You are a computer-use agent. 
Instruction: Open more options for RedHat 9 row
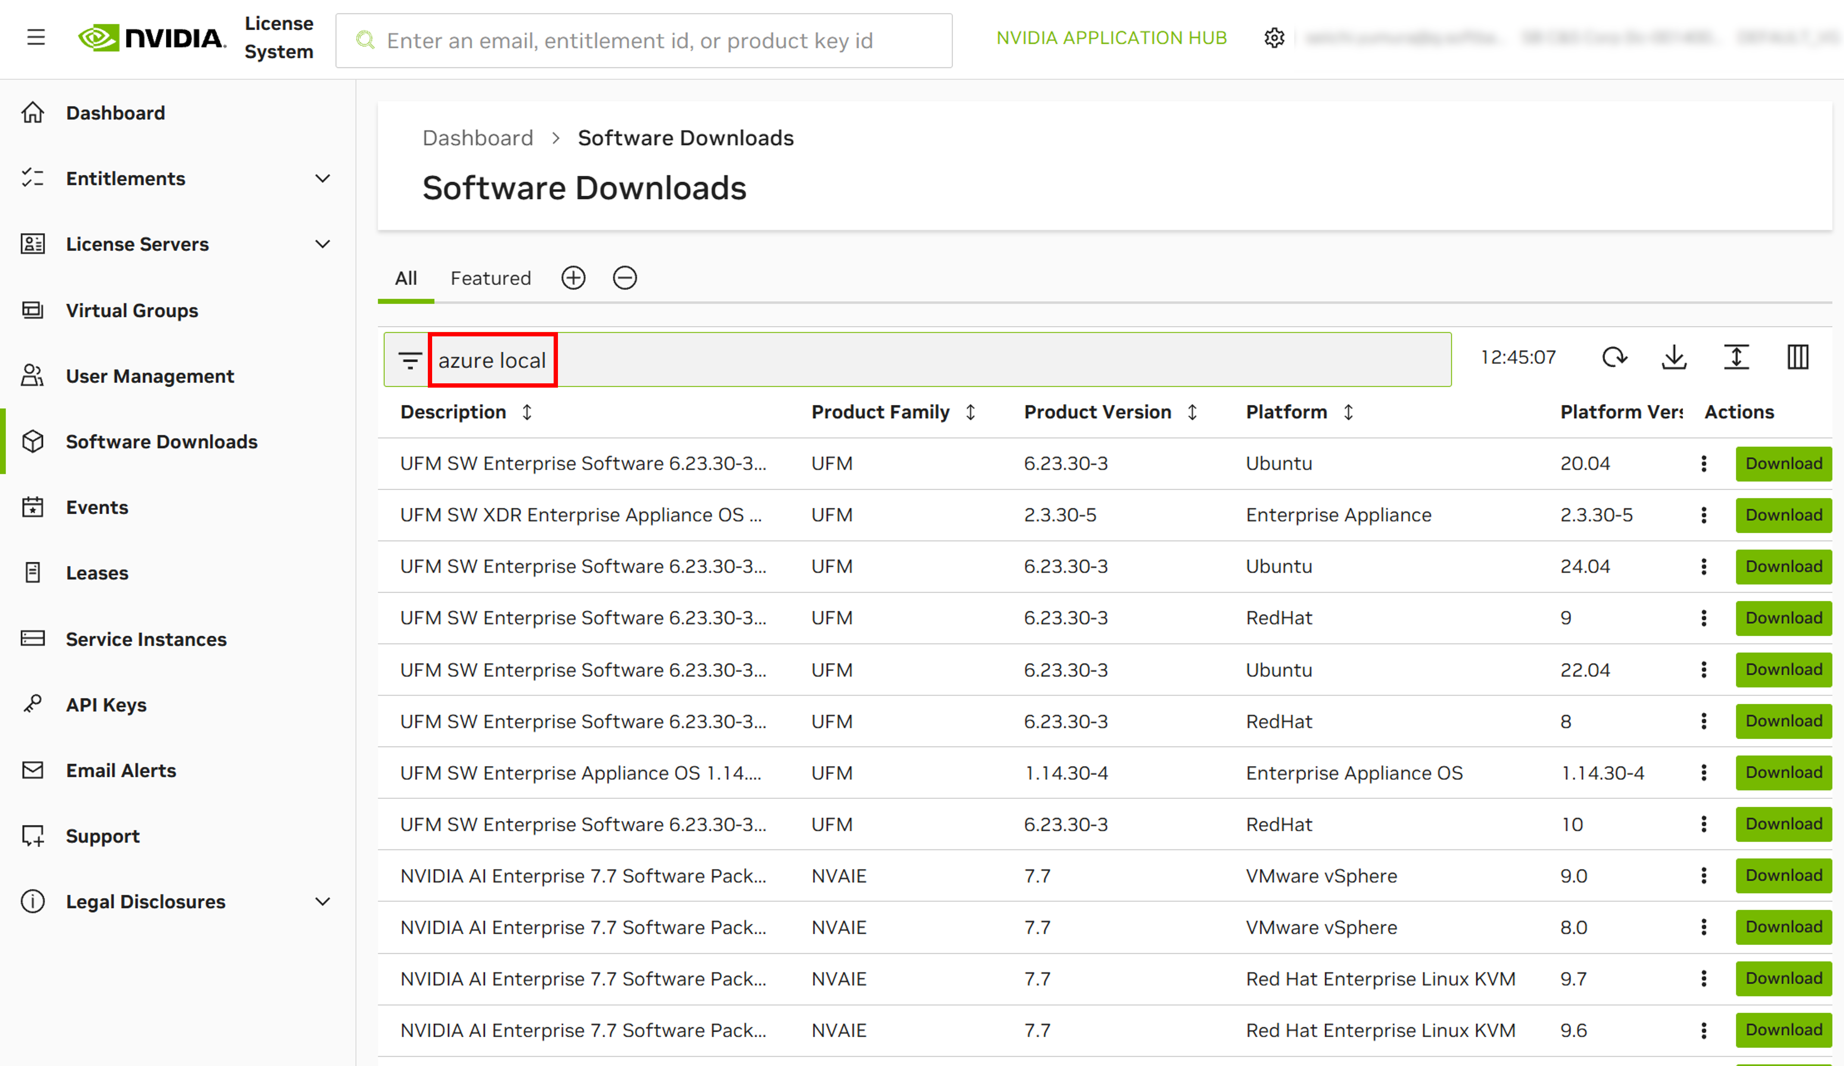(x=1704, y=618)
